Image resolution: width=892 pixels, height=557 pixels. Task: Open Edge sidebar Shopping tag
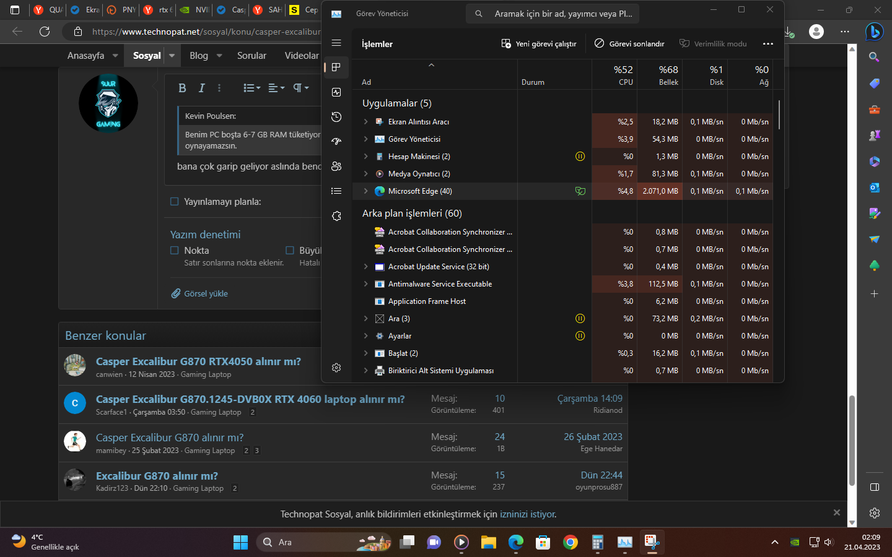[x=874, y=83]
